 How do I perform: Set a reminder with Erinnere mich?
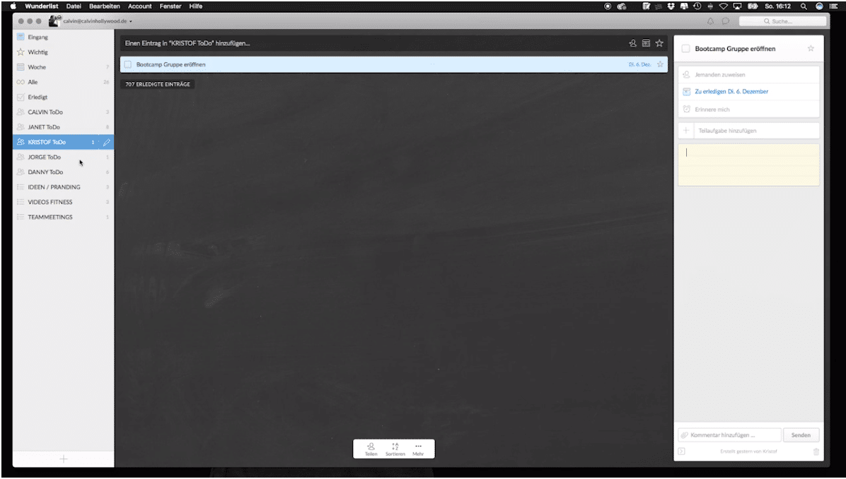[748, 109]
